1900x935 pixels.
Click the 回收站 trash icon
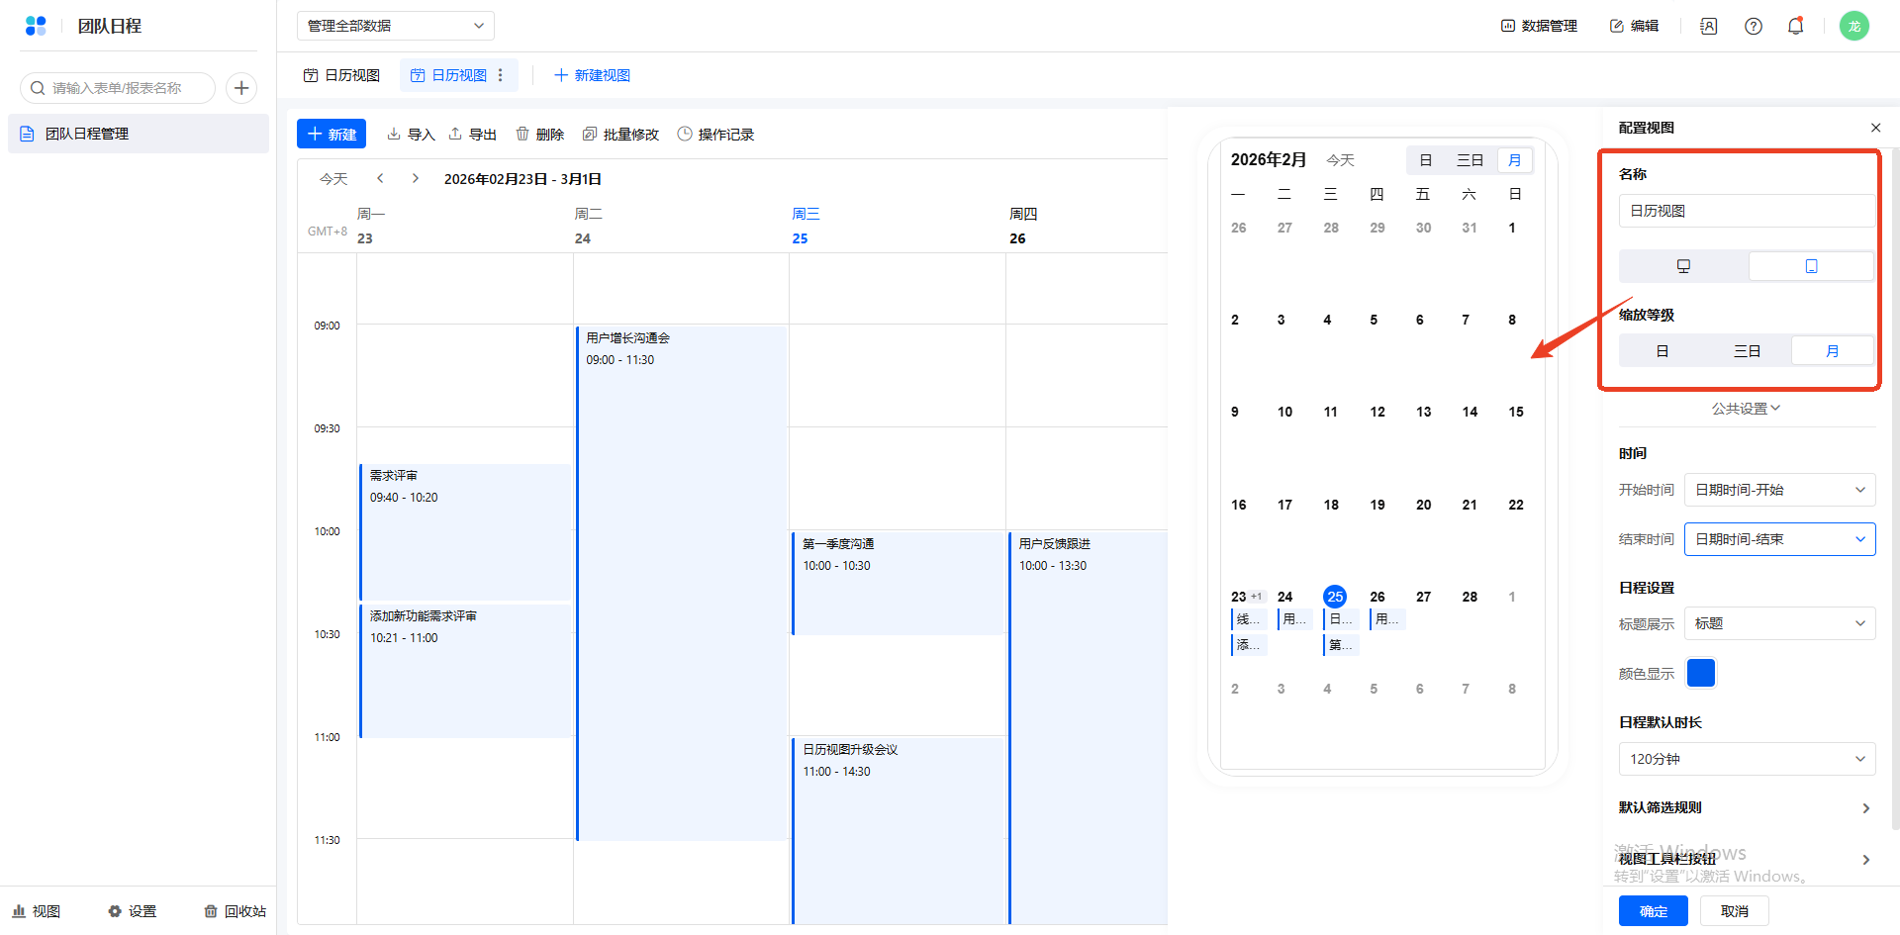click(211, 911)
